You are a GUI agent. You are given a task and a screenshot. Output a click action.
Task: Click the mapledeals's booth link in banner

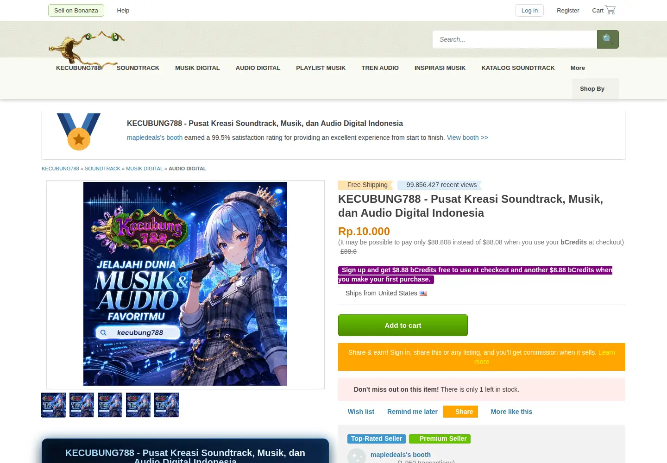(155, 138)
